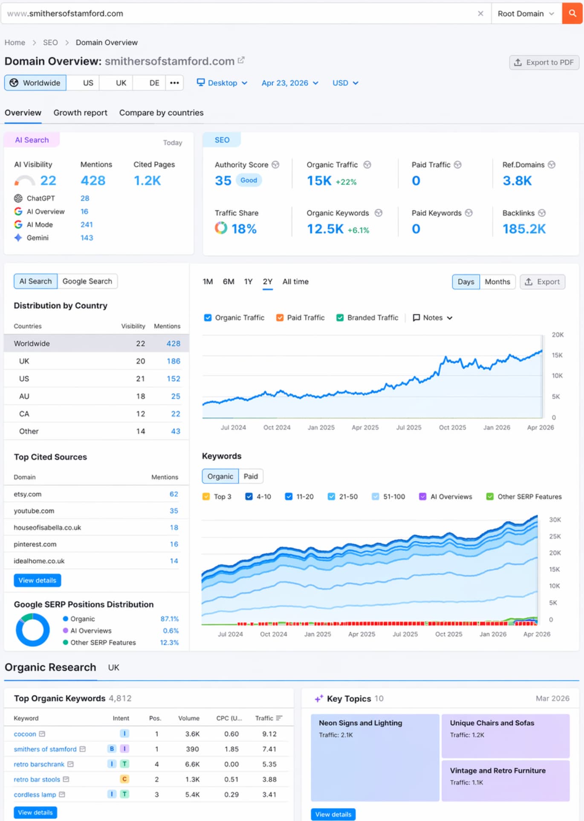Click the info icon next to Backlinks
Viewport: 584px width, 821px height.
point(542,213)
